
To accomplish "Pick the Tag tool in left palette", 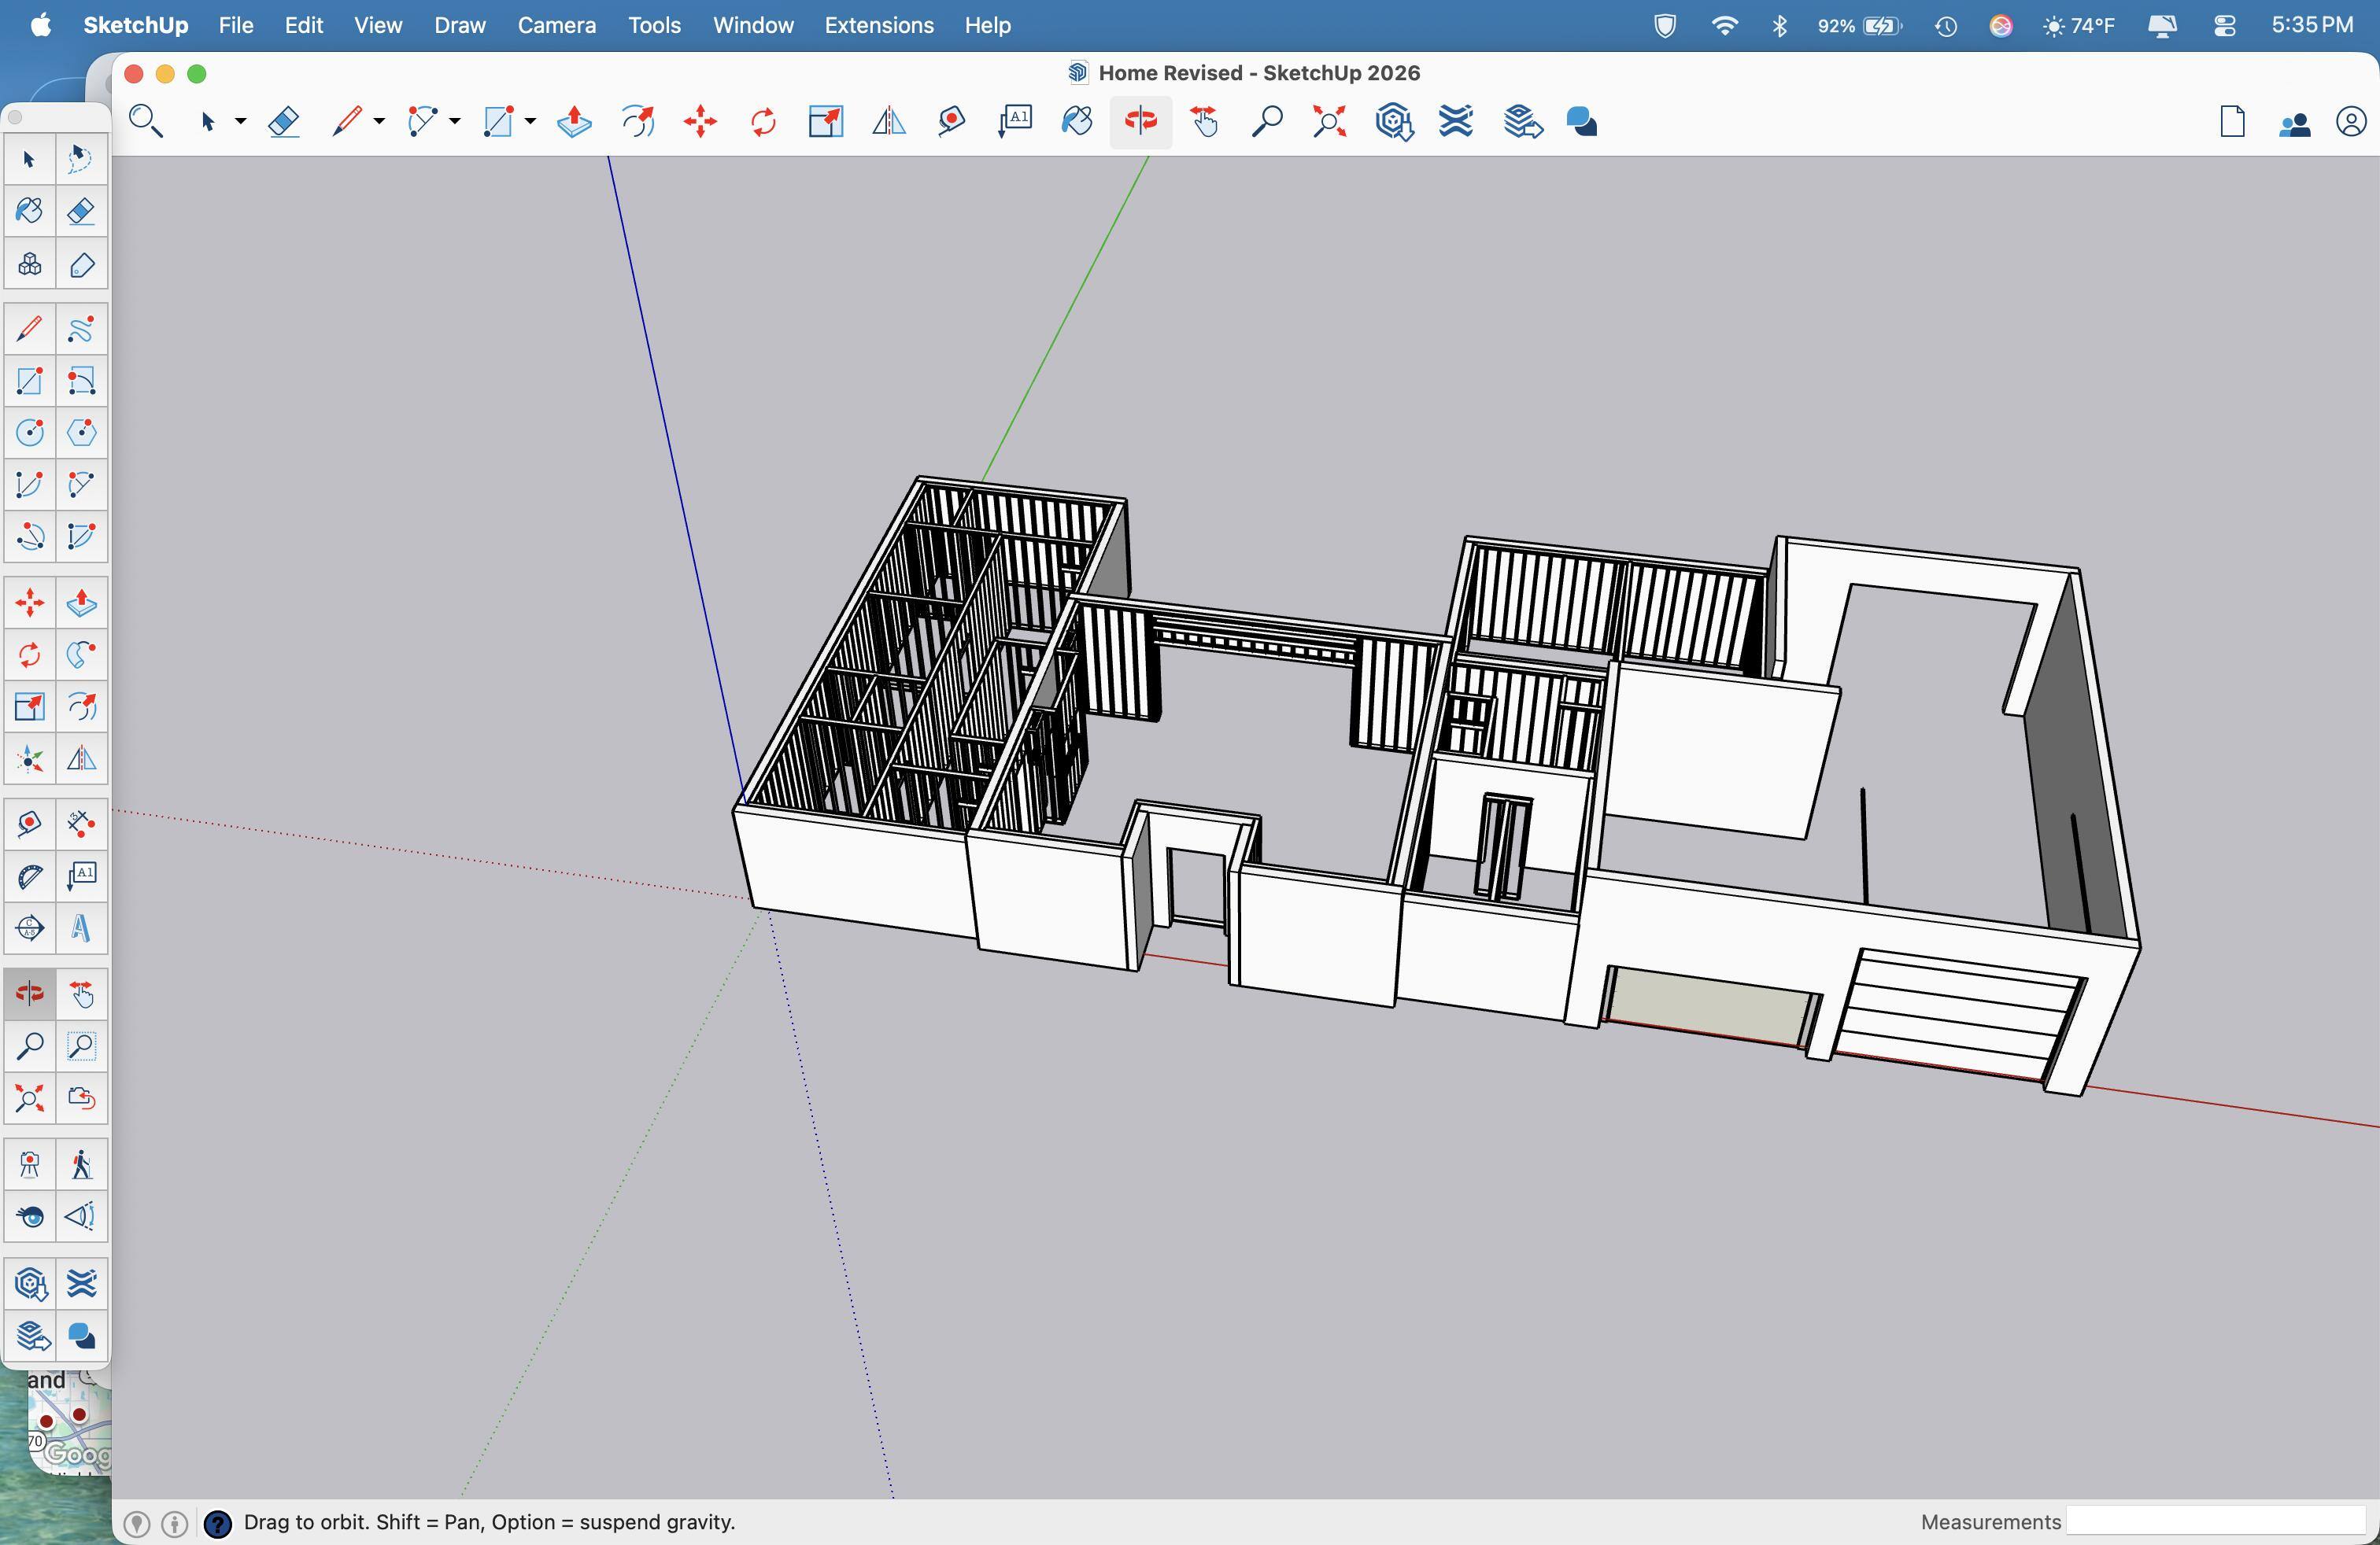I will pos(81,265).
